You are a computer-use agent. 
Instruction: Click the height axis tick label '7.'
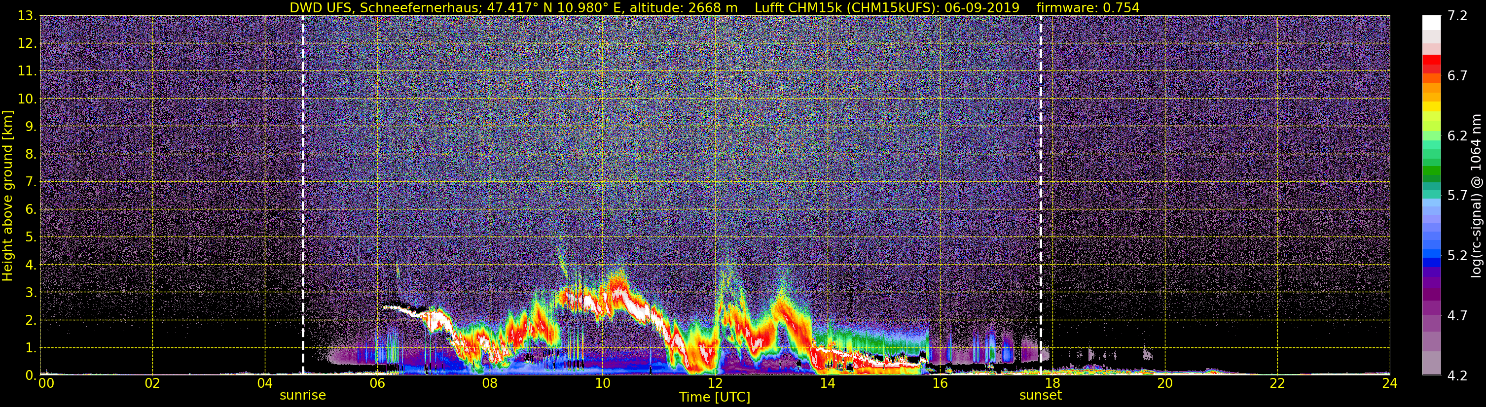coord(31,182)
